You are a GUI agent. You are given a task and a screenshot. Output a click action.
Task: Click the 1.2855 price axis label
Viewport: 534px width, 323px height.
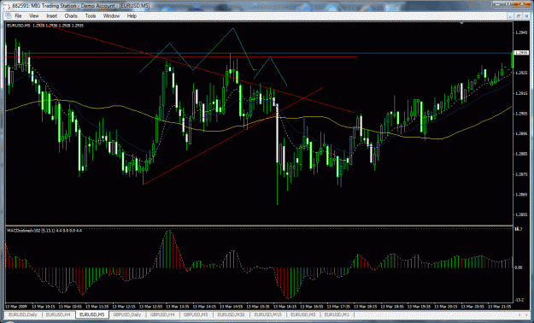point(521,214)
